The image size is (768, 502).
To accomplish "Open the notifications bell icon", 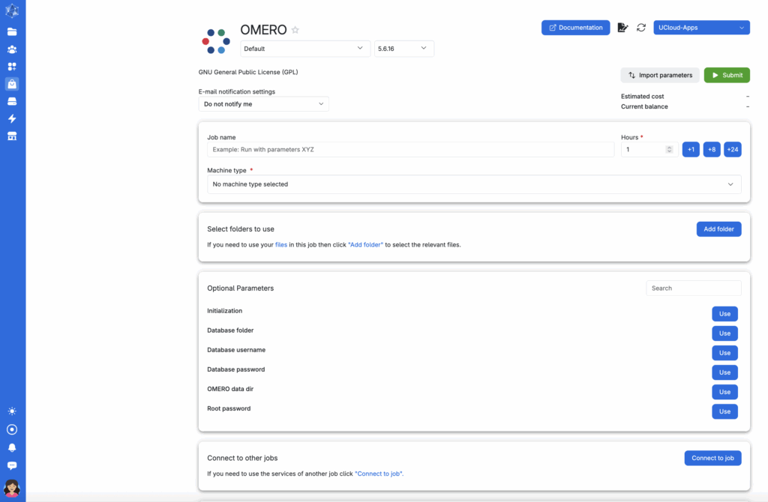I will [12, 448].
